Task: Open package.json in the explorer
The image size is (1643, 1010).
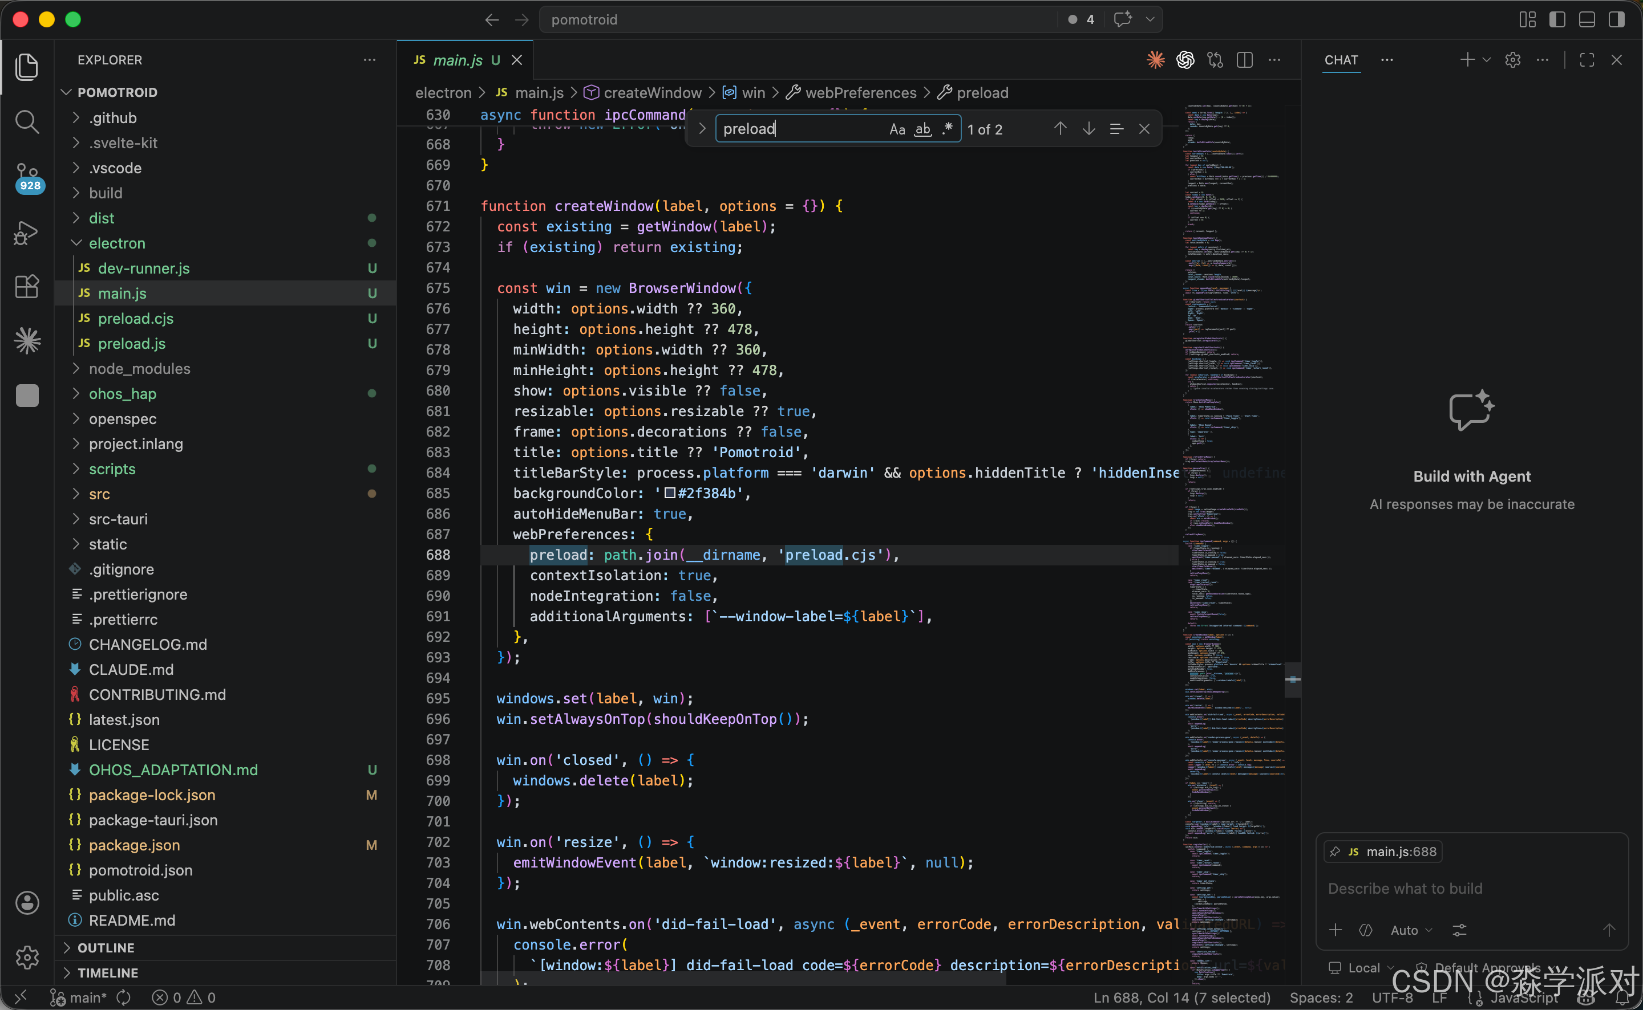Action: 135,845
